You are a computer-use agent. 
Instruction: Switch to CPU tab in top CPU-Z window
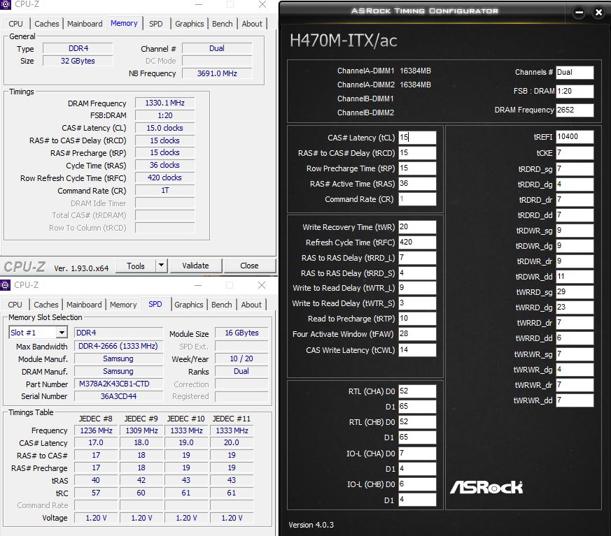tap(15, 24)
